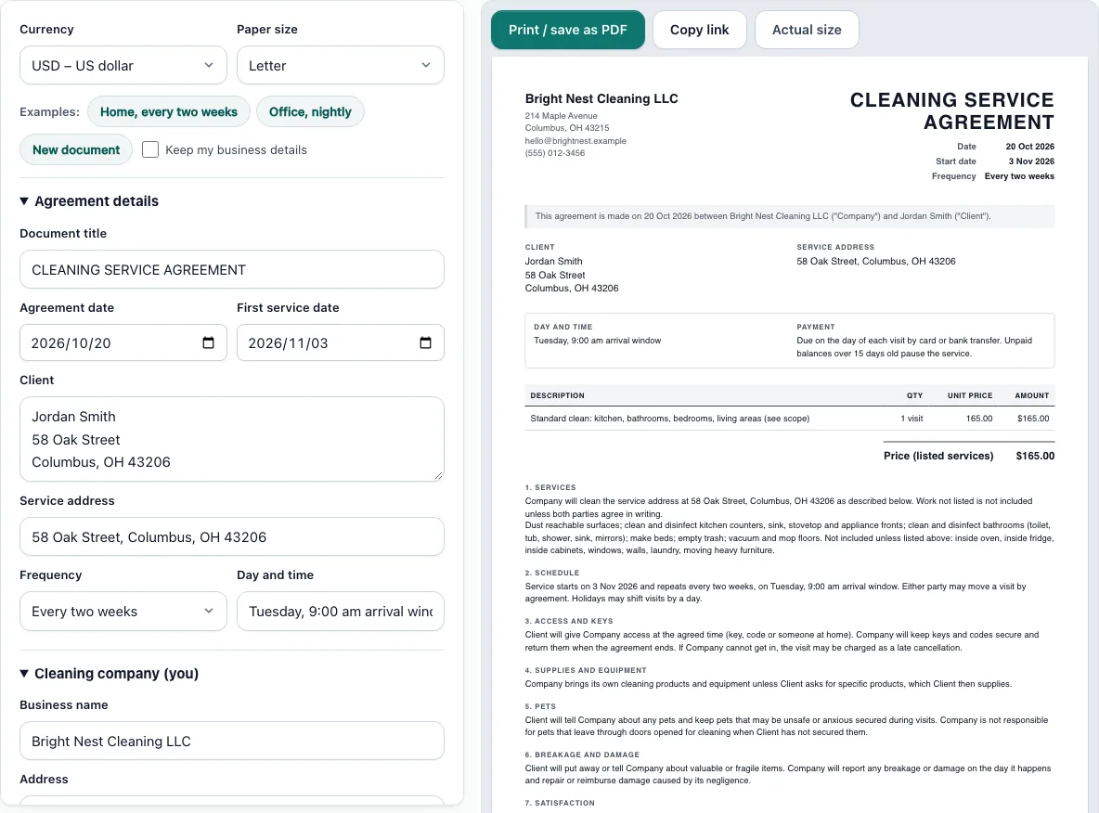Viewport: 1099px width, 813px height.
Task: Collapse the Agreement details section
Action: tap(89, 201)
